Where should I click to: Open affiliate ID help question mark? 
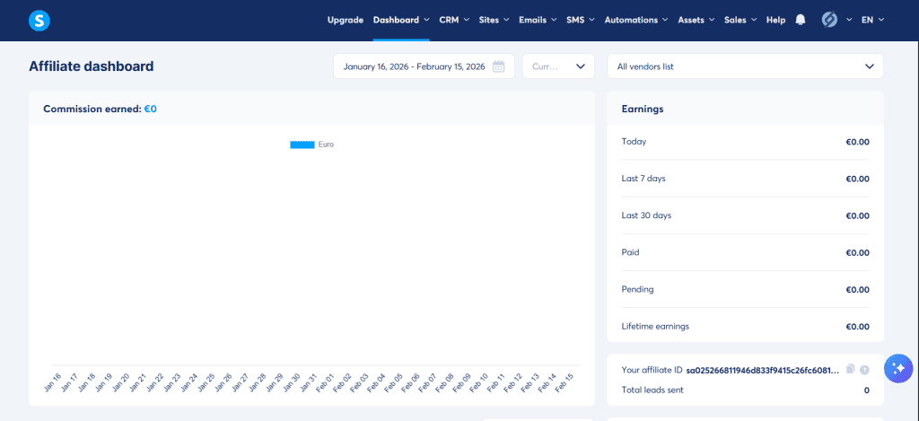pyautogui.click(x=864, y=370)
